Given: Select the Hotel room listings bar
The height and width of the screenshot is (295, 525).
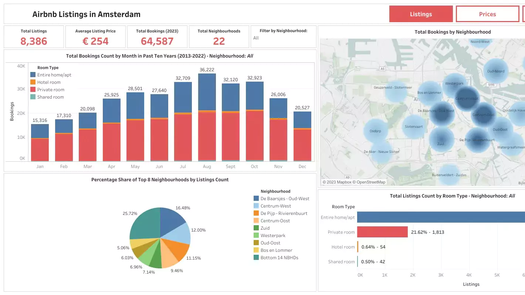Looking at the screenshot, I should coord(358,247).
